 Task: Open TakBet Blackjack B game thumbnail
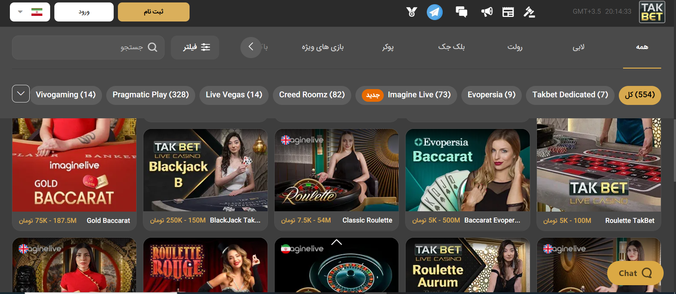pos(205,170)
